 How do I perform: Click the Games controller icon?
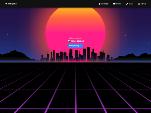(114, 4)
